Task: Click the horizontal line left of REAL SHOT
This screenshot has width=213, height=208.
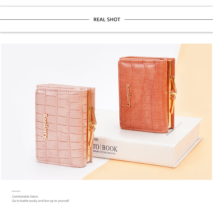Action: pyautogui.click(x=44, y=19)
